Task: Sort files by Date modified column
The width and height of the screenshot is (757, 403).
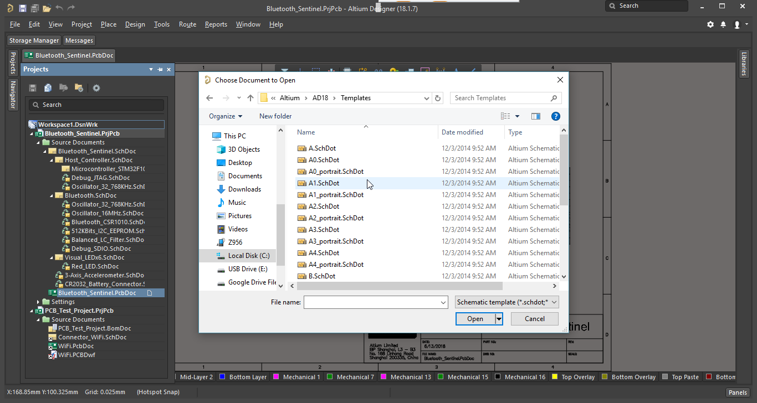Action: point(462,132)
